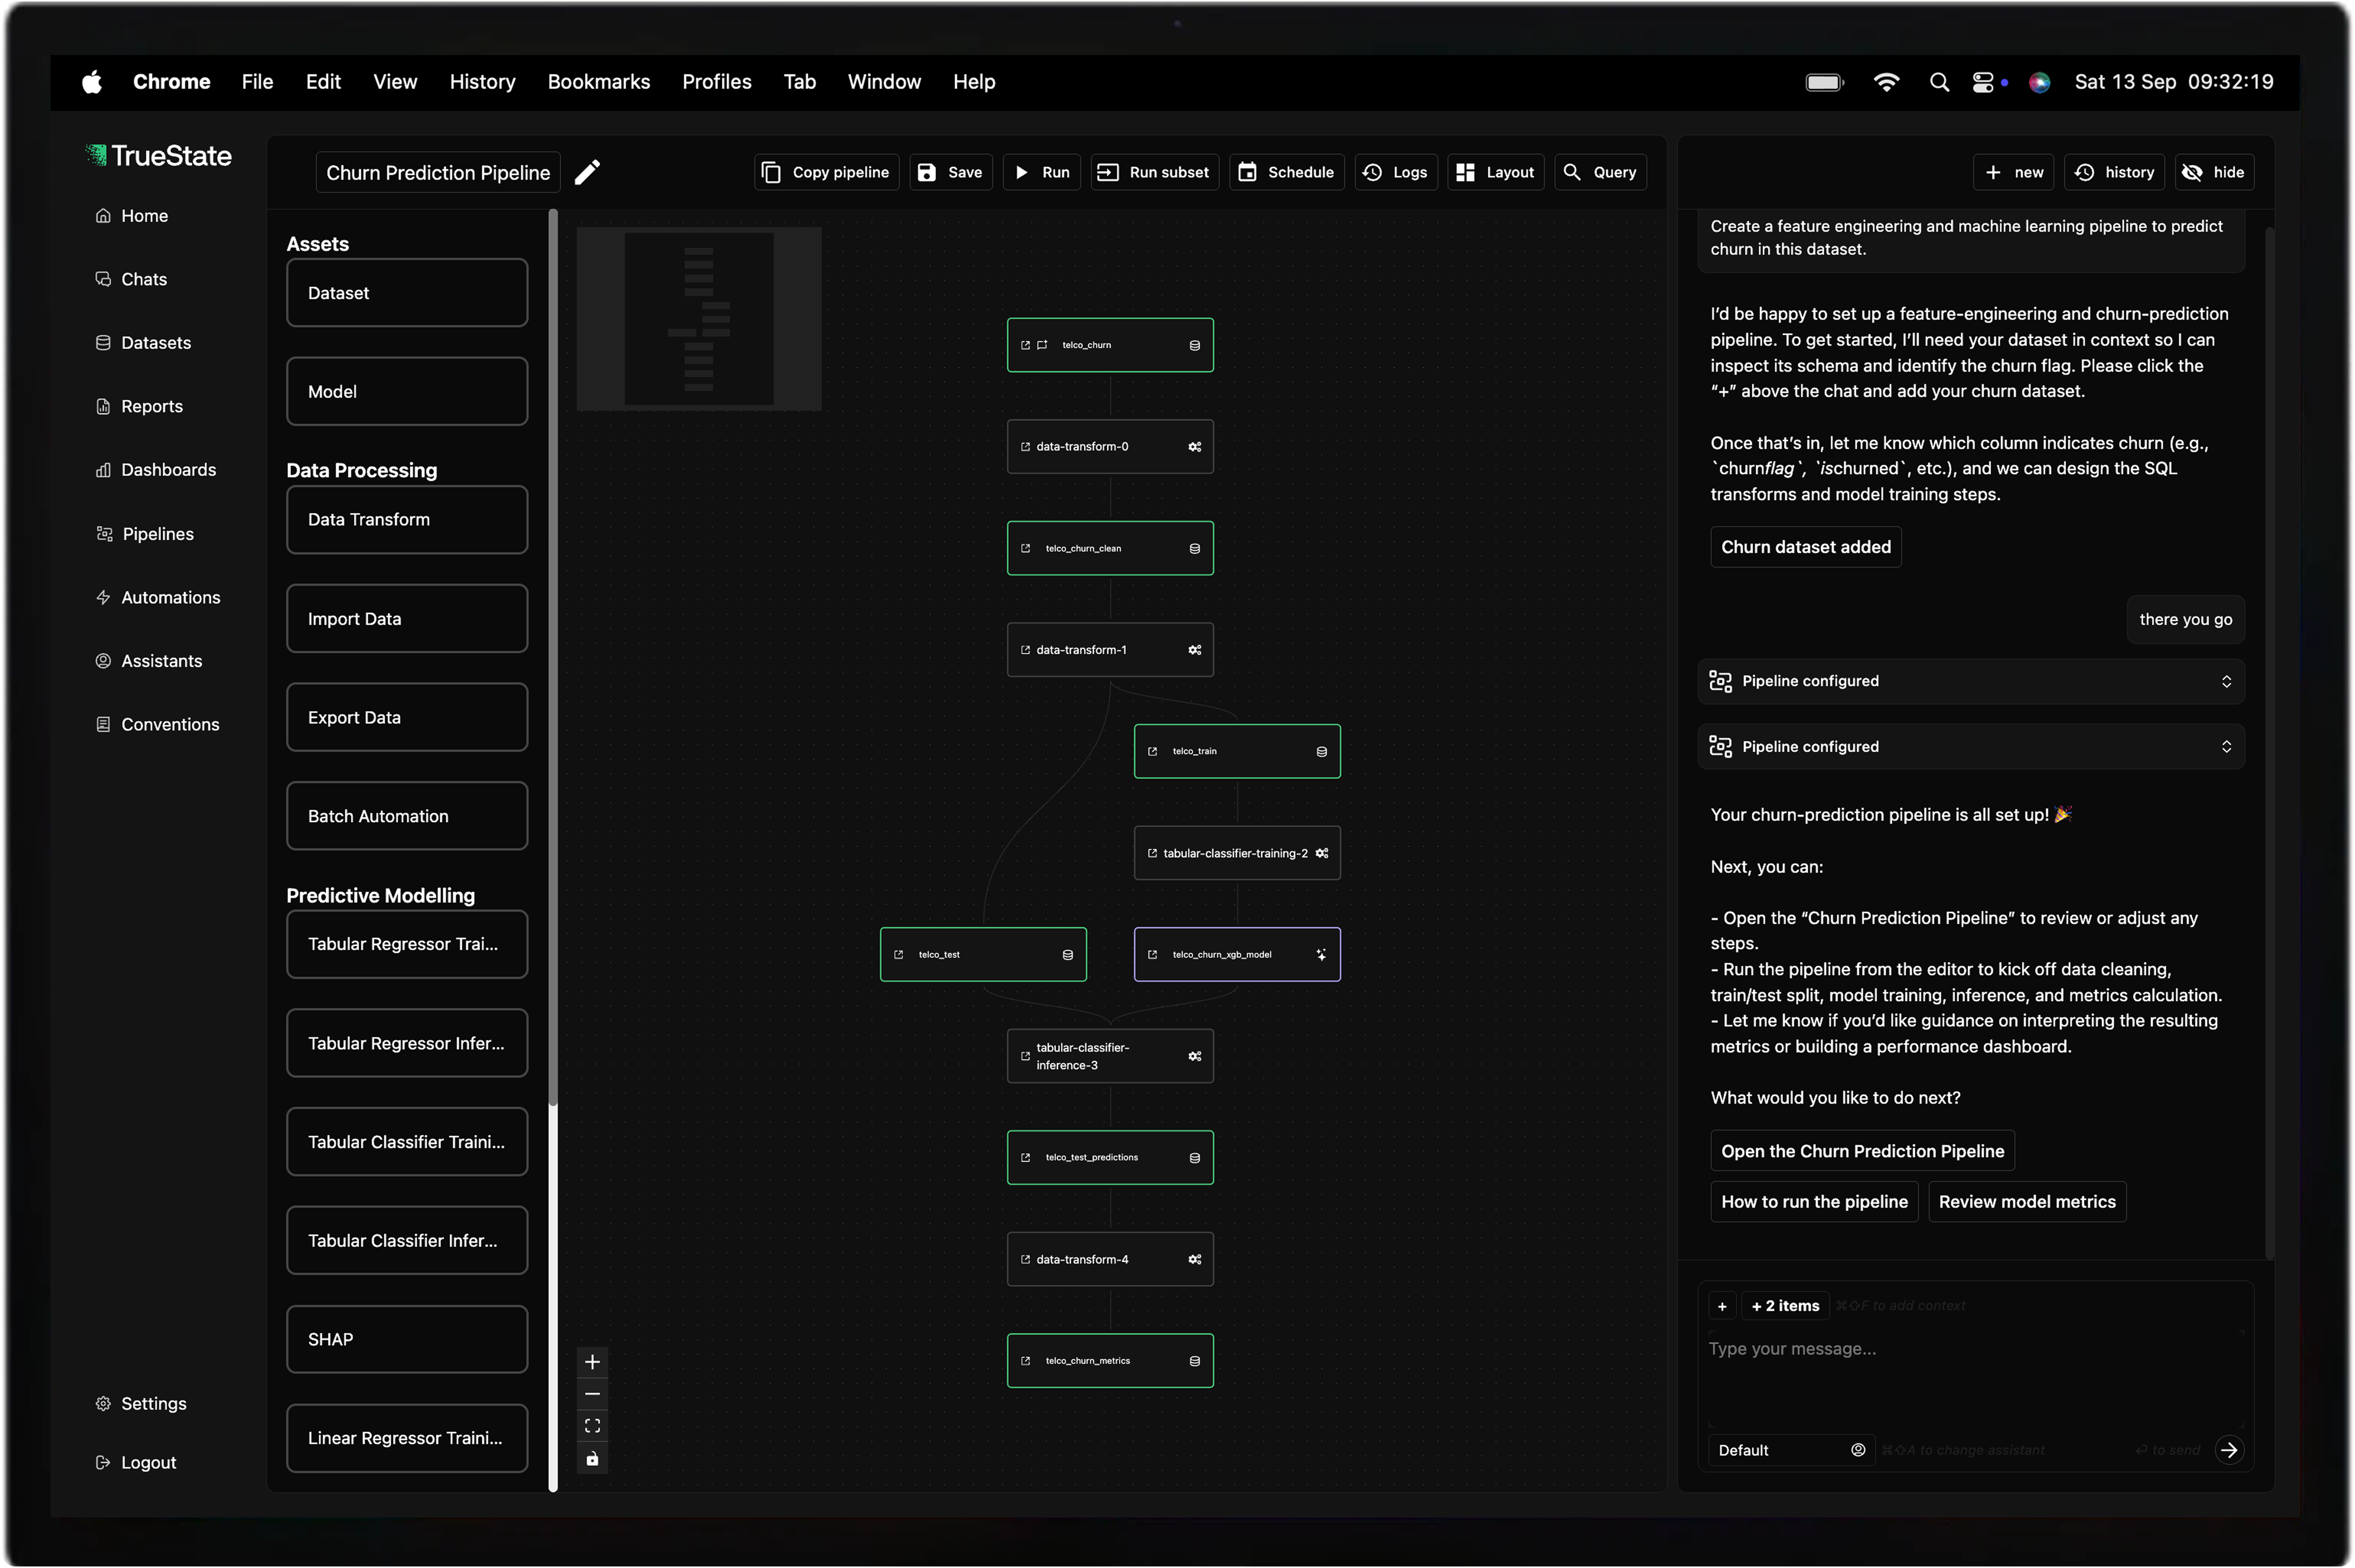2355x1568 pixels.
Task: Open the macOS Control Center icon
Action: (x=1983, y=82)
